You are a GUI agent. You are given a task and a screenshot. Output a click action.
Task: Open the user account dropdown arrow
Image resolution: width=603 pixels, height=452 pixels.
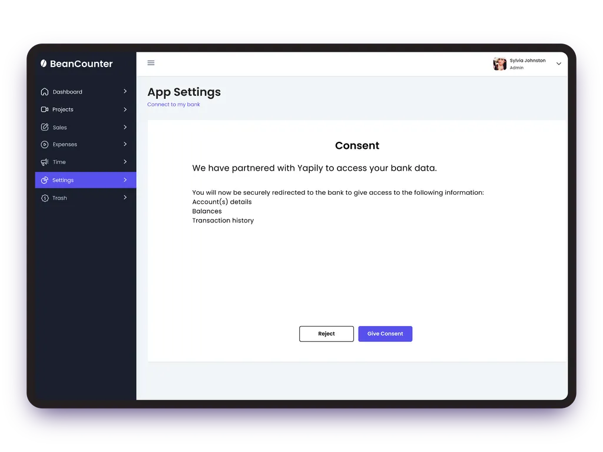click(x=559, y=64)
